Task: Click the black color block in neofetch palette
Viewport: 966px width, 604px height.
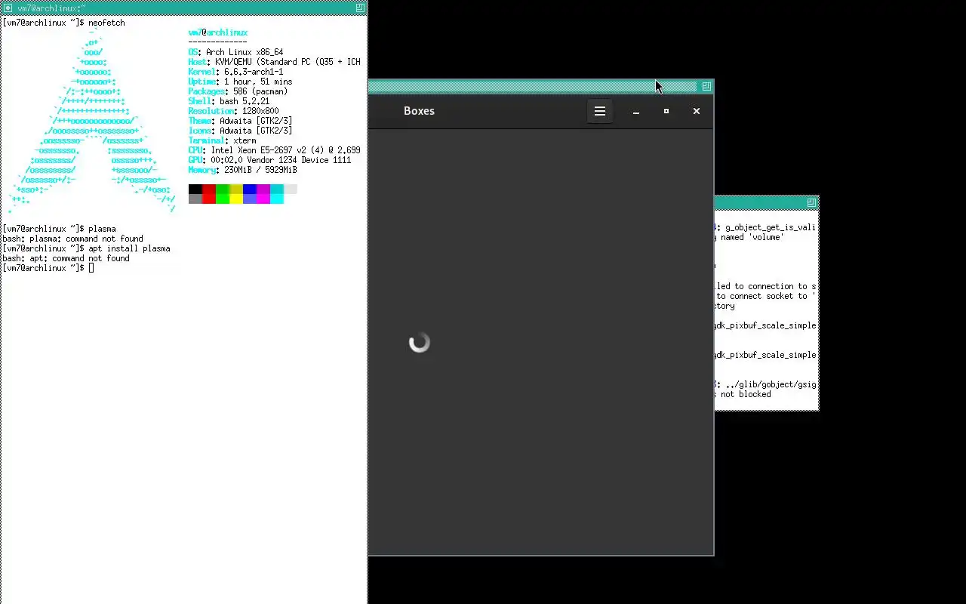Action: [195, 189]
